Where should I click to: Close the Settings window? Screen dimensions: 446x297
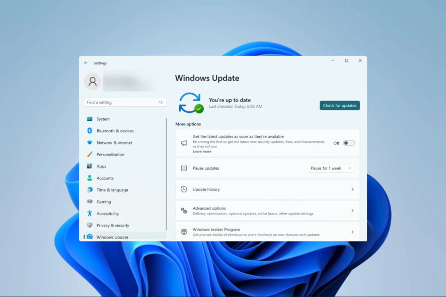[x=360, y=60]
